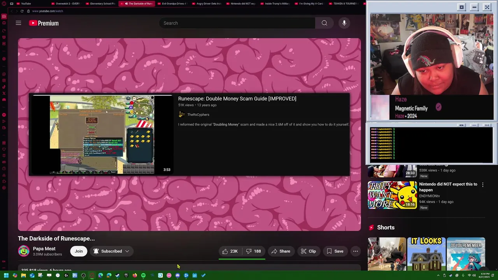498x280 pixels.
Task: Open Windows Start menu
Action: (x=6, y=275)
